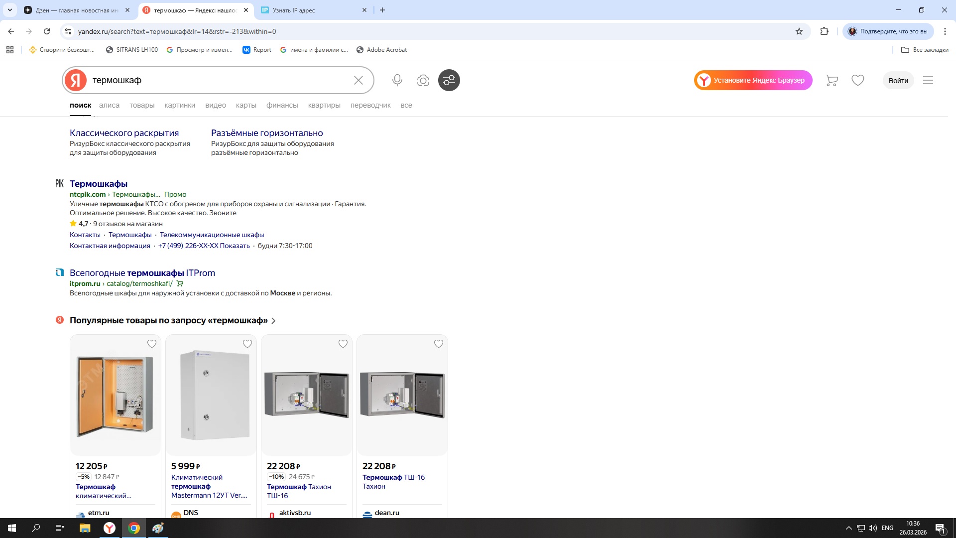Bookmark this page with star icon
The image size is (956, 538).
[x=799, y=31]
